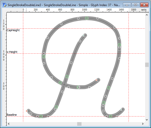Select the start point at inner stroke top
Viewport: 151px width, 128px height.
[x=85, y=35]
